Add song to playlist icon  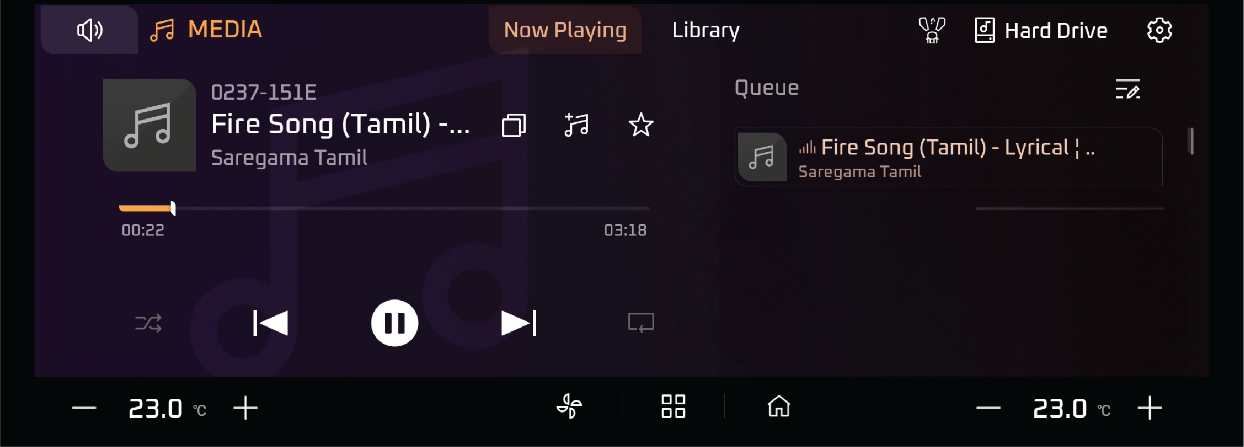pos(576,125)
